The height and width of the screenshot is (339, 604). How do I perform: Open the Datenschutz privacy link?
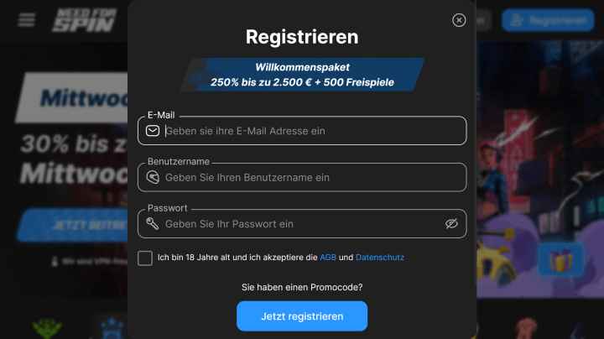click(380, 258)
